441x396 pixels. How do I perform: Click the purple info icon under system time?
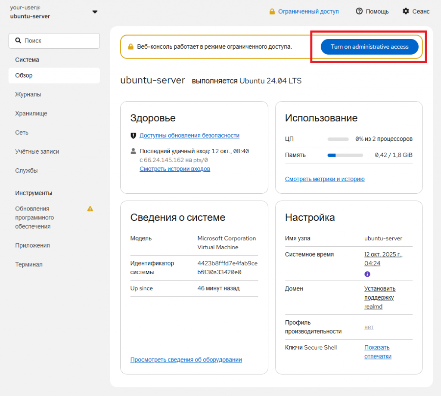367,274
